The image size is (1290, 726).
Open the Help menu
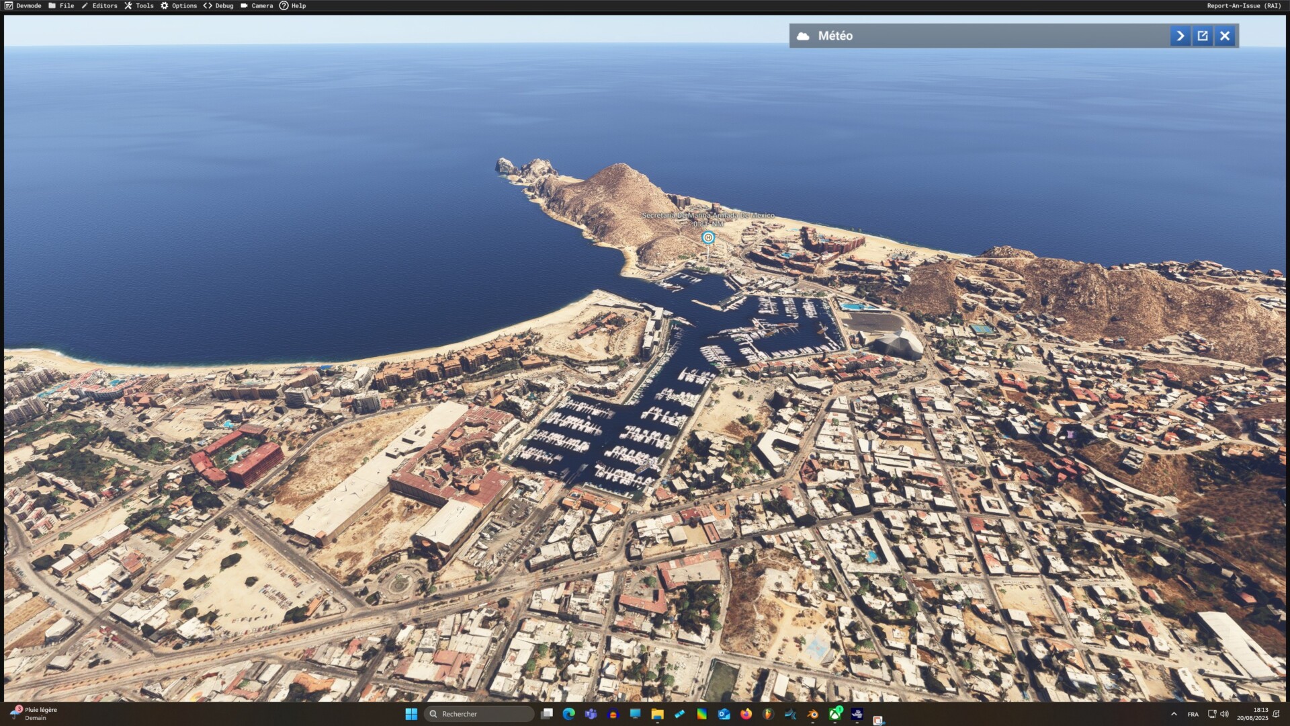click(x=293, y=5)
